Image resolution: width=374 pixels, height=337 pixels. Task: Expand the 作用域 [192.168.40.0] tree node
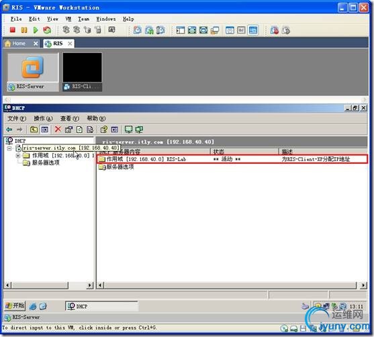click(x=18, y=156)
